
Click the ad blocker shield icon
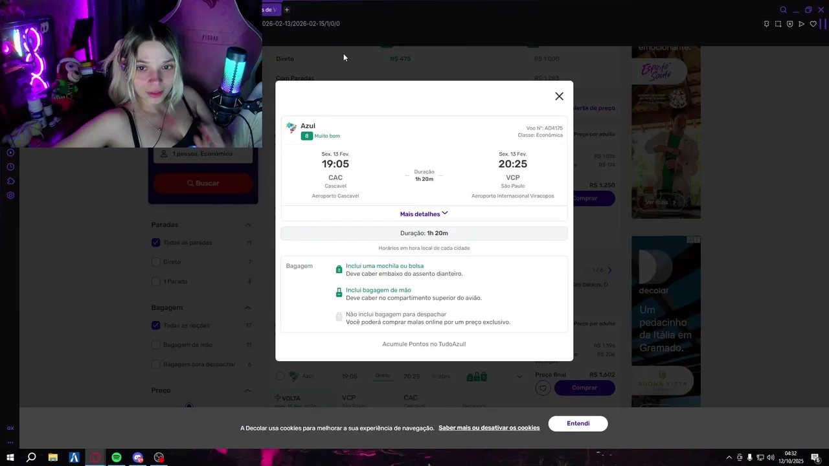(789, 24)
